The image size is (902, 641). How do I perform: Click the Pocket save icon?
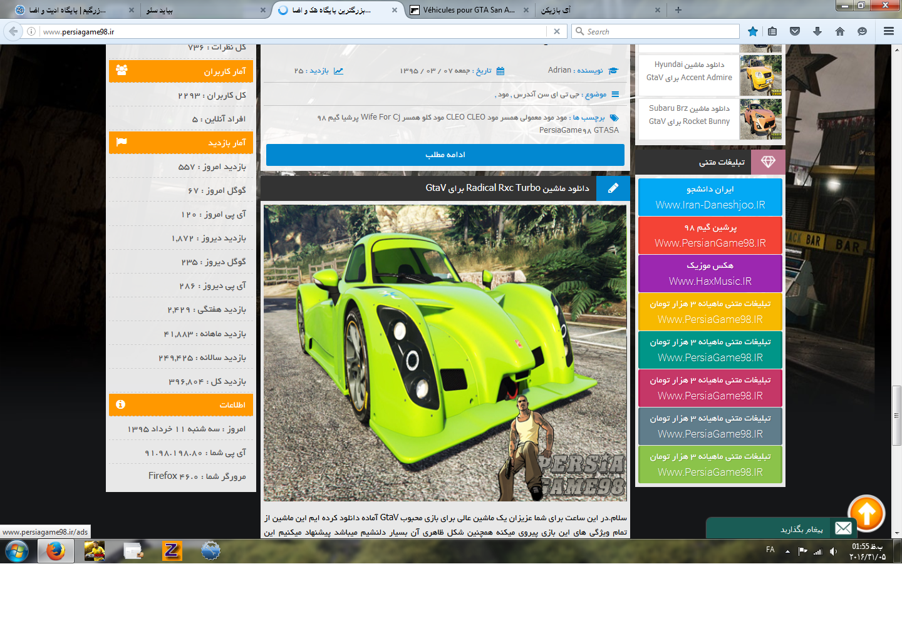(795, 31)
